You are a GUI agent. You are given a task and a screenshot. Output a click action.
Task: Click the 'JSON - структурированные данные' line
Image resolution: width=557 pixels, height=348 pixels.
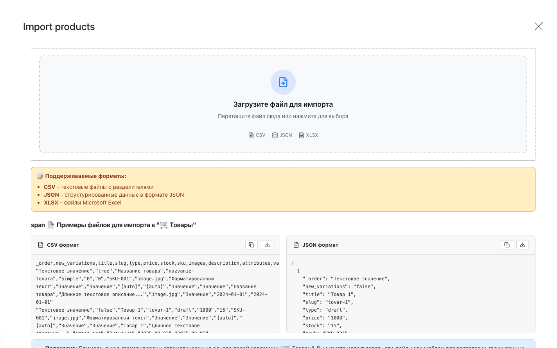pos(114,195)
